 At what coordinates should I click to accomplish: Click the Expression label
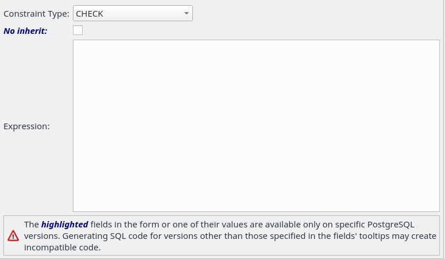click(26, 126)
